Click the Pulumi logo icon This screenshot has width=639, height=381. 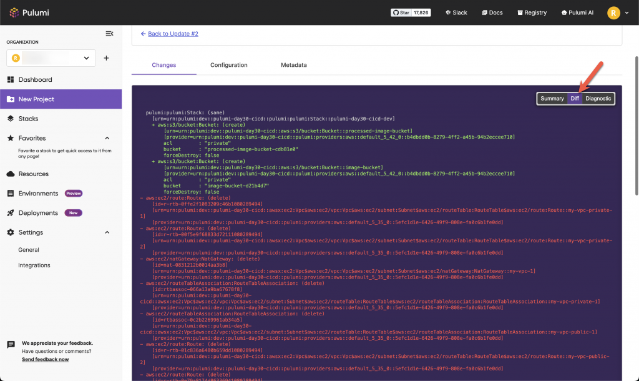click(14, 12)
